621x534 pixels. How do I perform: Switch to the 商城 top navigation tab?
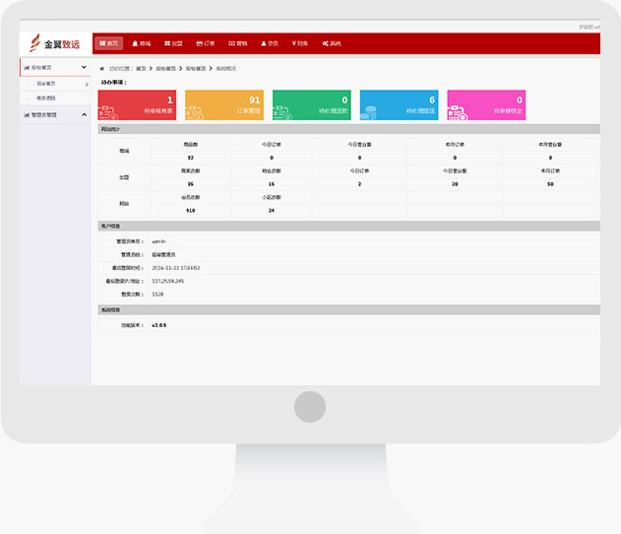click(142, 44)
